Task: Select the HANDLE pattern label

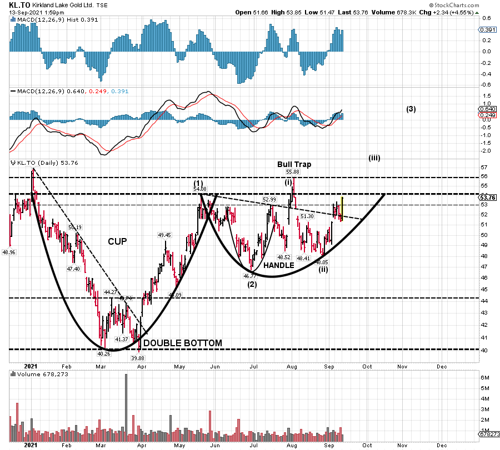Action: [279, 265]
